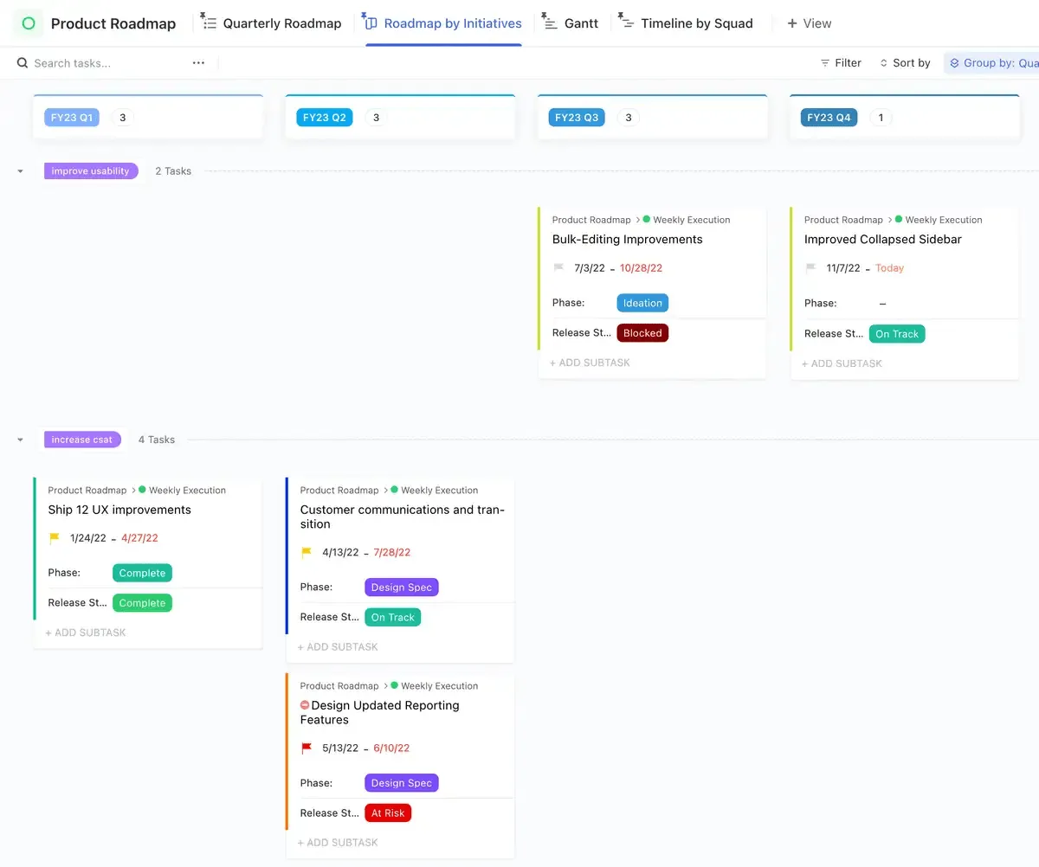This screenshot has width=1039, height=867.
Task: Collapse the improve usability group
Action: coord(20,171)
